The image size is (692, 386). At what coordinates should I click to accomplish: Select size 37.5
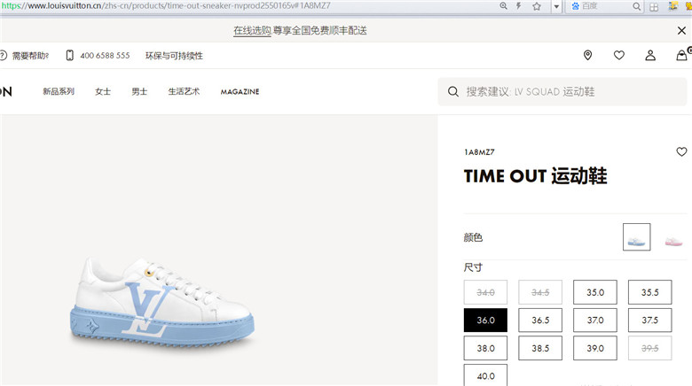pyautogui.click(x=649, y=320)
